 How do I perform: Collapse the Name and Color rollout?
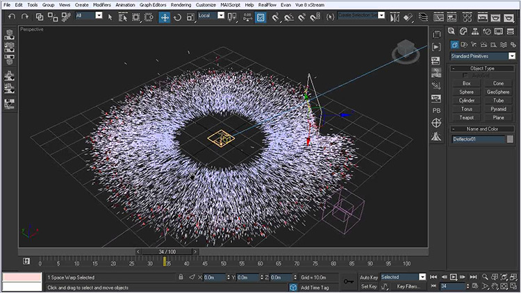point(482,129)
